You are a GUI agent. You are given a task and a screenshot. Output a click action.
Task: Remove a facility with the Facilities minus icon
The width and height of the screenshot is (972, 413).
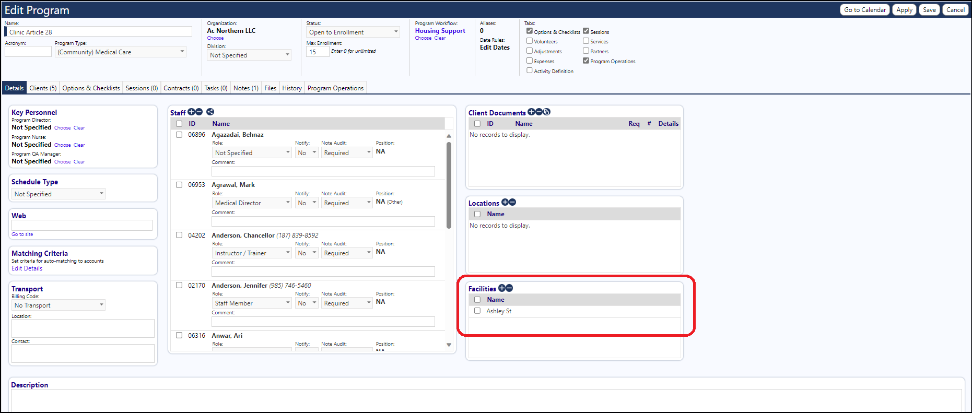click(509, 288)
